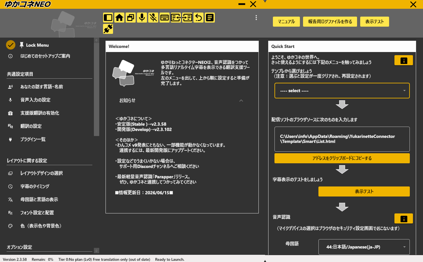The height and width of the screenshot is (262, 423).
Task: Click info button beside ようこそ、ゆかコネの世界へ
Action: click(404, 60)
